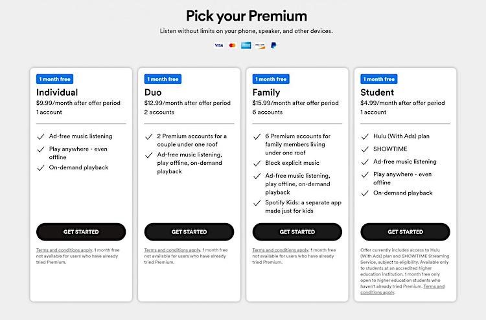Begin Student plan via Get Started button

pyautogui.click(x=405, y=232)
